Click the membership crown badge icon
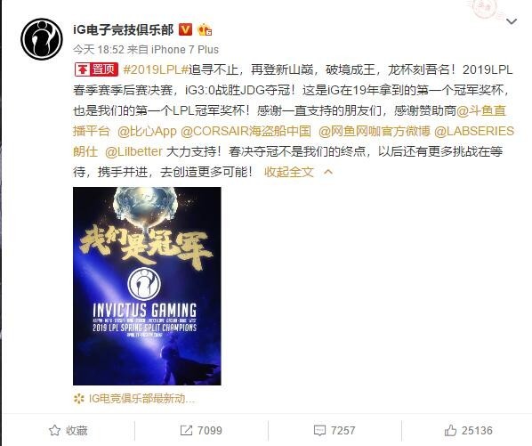Screen dimensions: 532x446 point(205,30)
